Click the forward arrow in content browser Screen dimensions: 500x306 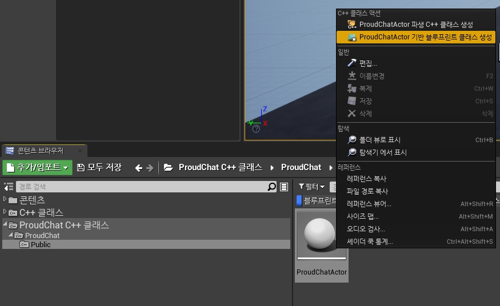(150, 167)
